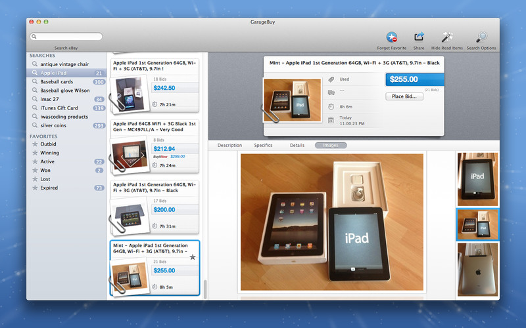Open the 'Baseball glove Wilson' search
Screen dimensions: 526x328
(x=66, y=91)
